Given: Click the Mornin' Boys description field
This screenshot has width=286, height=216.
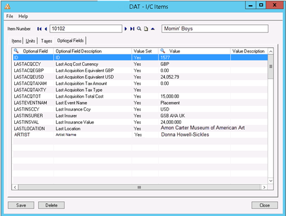Looking at the screenshot, I should tap(215, 28).
